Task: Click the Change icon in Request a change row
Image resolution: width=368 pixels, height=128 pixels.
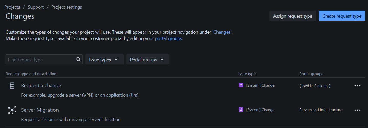Action: click(x=241, y=85)
